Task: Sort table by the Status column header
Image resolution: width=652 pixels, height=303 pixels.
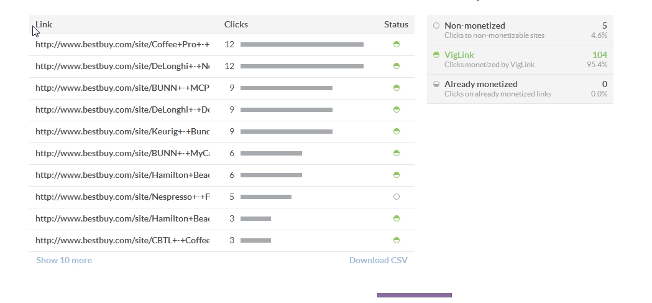Action: point(396,24)
